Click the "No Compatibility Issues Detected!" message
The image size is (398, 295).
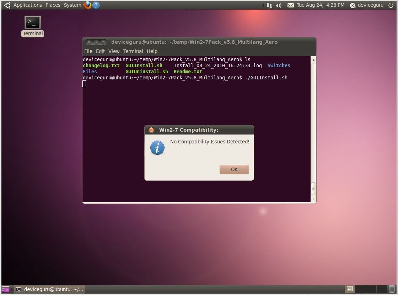click(210, 142)
